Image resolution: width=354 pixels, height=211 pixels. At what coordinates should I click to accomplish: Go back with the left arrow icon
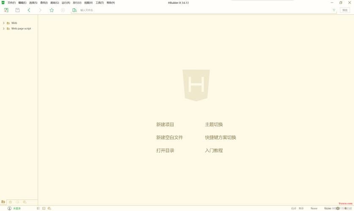click(x=29, y=10)
